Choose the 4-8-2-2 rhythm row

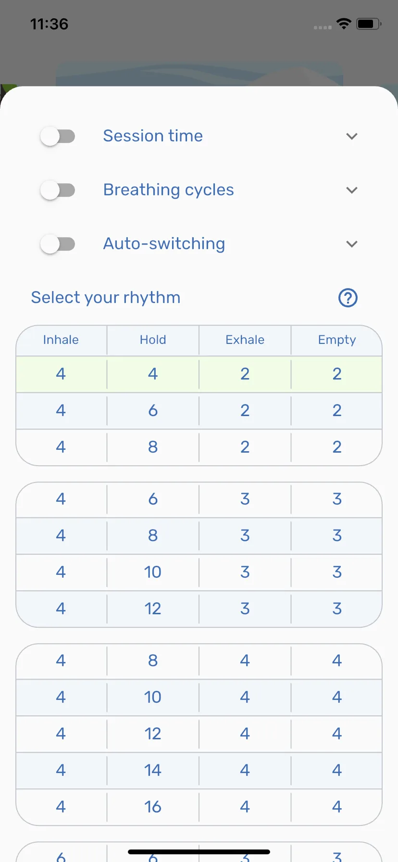coord(199,447)
